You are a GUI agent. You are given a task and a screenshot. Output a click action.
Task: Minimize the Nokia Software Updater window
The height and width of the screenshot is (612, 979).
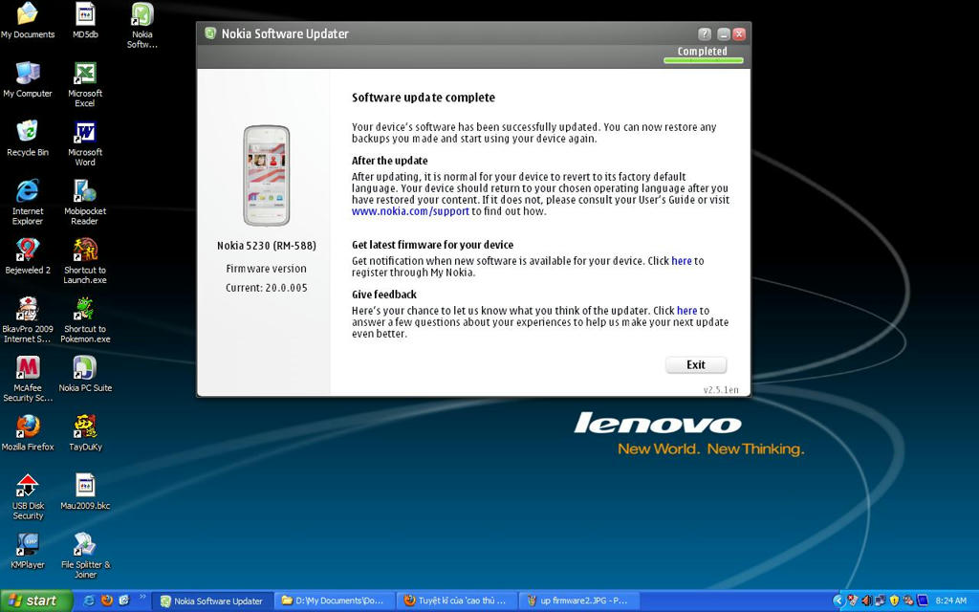[x=723, y=33]
